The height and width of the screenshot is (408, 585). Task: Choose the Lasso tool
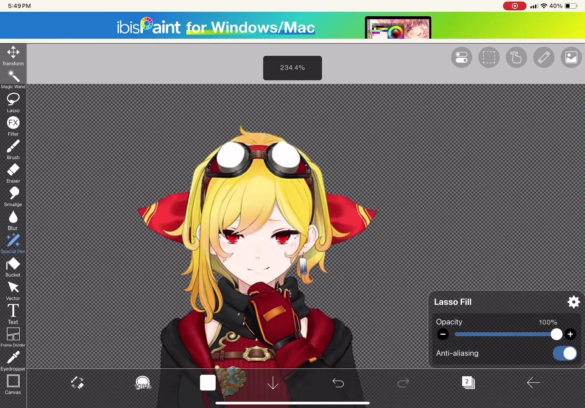coord(13,103)
